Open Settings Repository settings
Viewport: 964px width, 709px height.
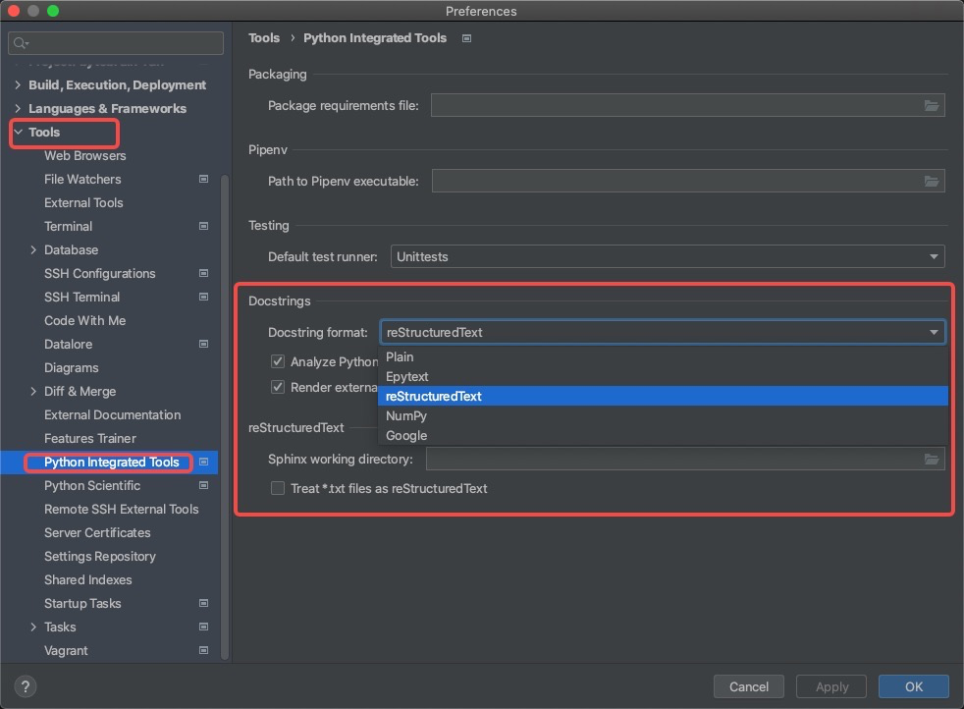point(99,556)
